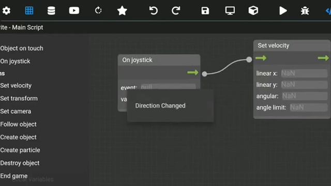Click the angular input field
The height and width of the screenshot is (186, 331).
coord(305,96)
